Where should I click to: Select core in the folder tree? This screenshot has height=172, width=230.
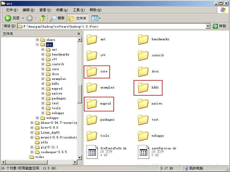[55, 69]
